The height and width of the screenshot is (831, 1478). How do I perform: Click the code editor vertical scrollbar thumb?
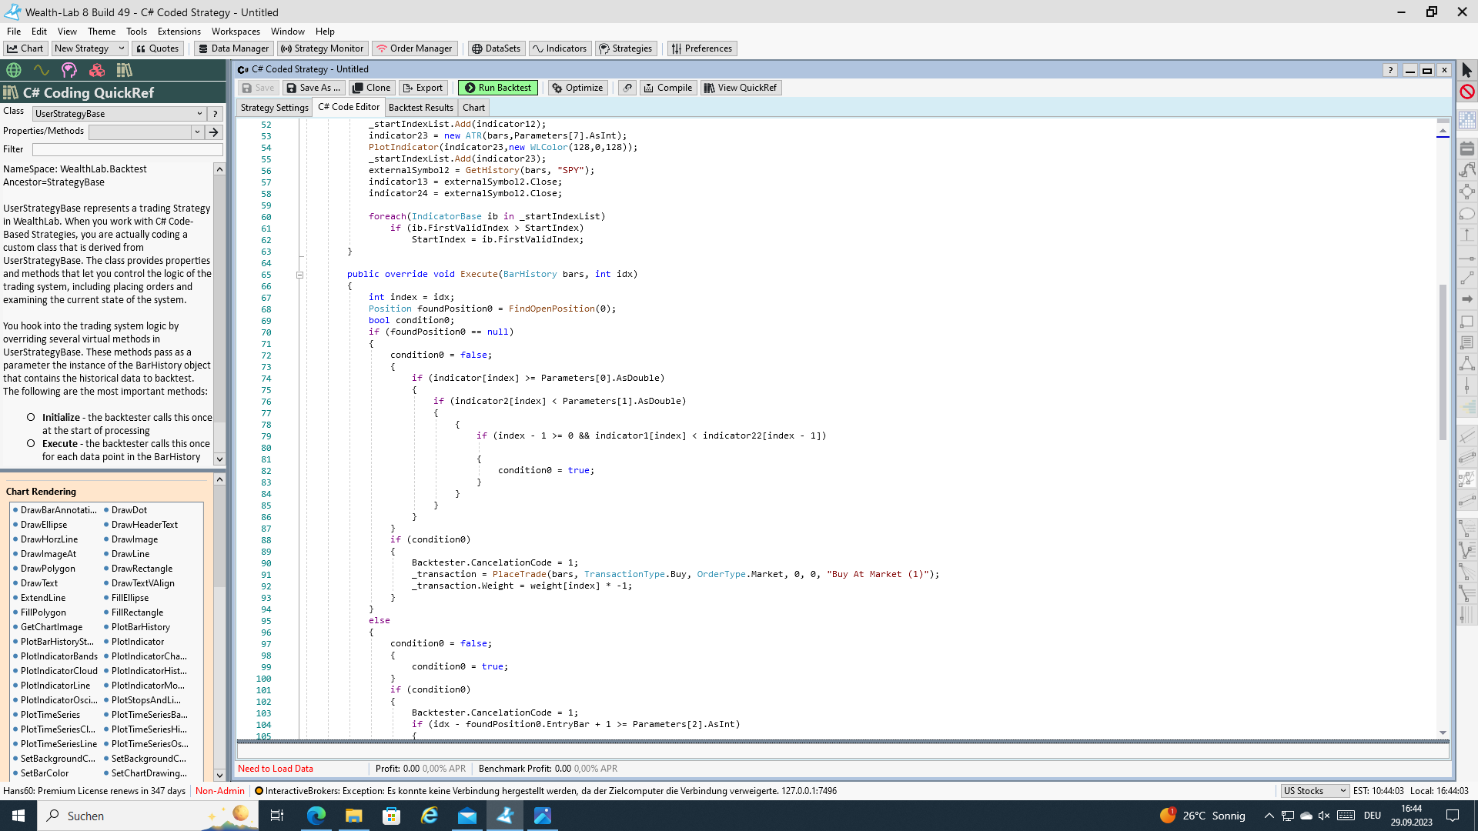1443,362
